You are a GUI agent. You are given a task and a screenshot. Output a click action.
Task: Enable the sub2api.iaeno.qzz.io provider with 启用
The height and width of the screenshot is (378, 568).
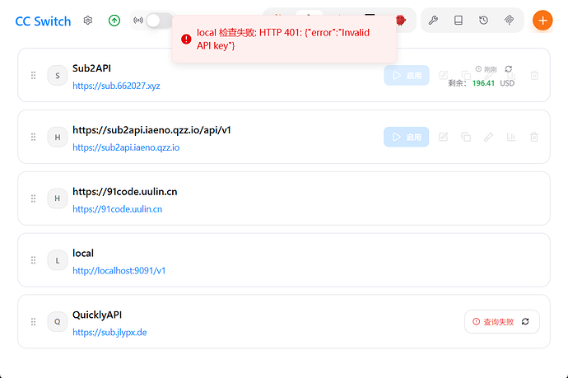pos(407,137)
